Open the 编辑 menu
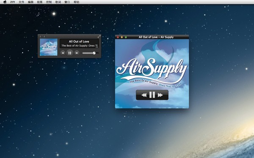Screen dimensions: 254x158 point(30,2)
